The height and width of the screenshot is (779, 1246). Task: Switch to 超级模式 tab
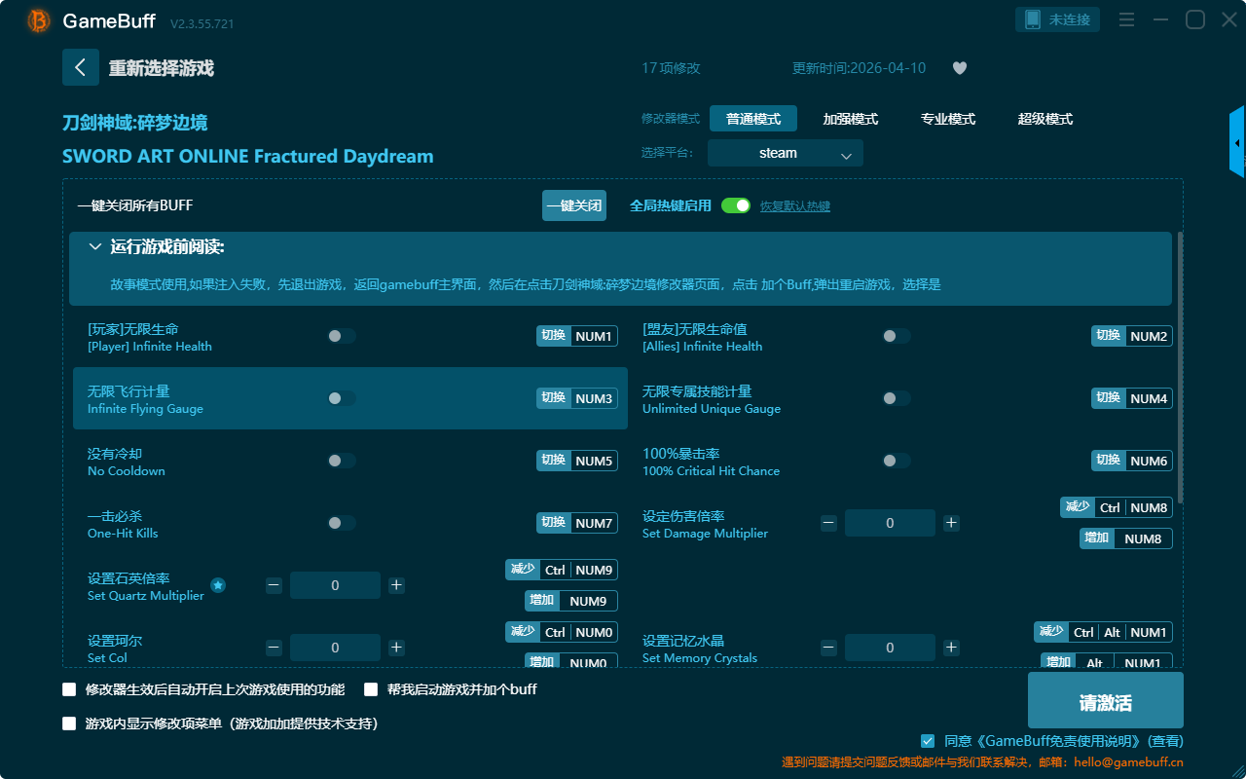[x=1045, y=119]
